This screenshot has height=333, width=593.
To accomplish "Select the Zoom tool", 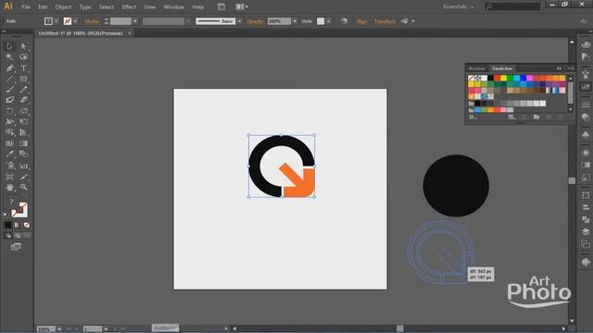I will click(x=23, y=187).
